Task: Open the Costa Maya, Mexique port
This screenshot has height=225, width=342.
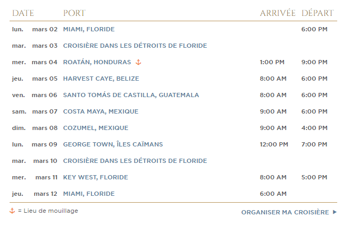Action: coord(101,111)
